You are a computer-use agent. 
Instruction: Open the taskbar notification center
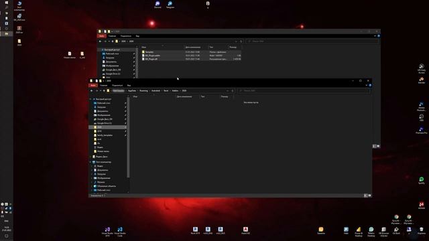[7, 236]
